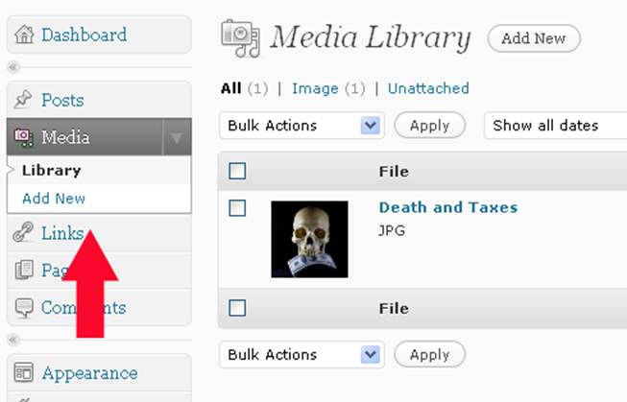Screen dimensions: 627x402
Task: Click the Media Library header icon
Action: coord(240,38)
